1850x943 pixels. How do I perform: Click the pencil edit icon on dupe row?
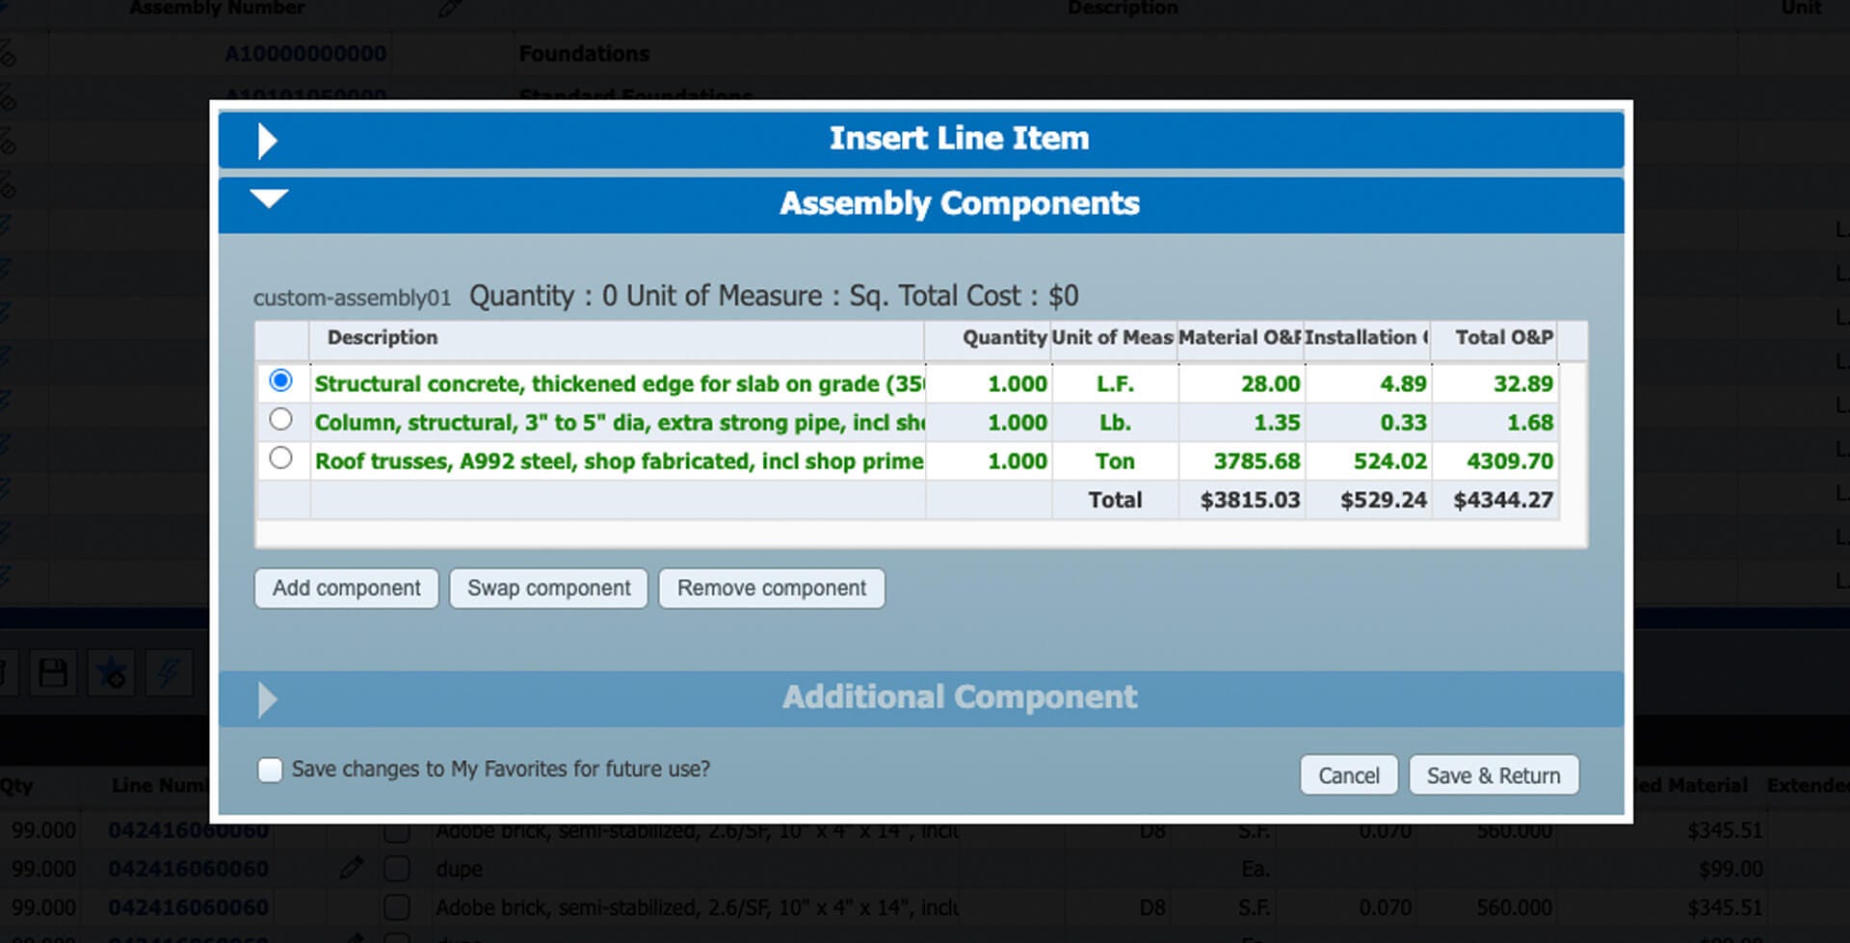point(352,868)
